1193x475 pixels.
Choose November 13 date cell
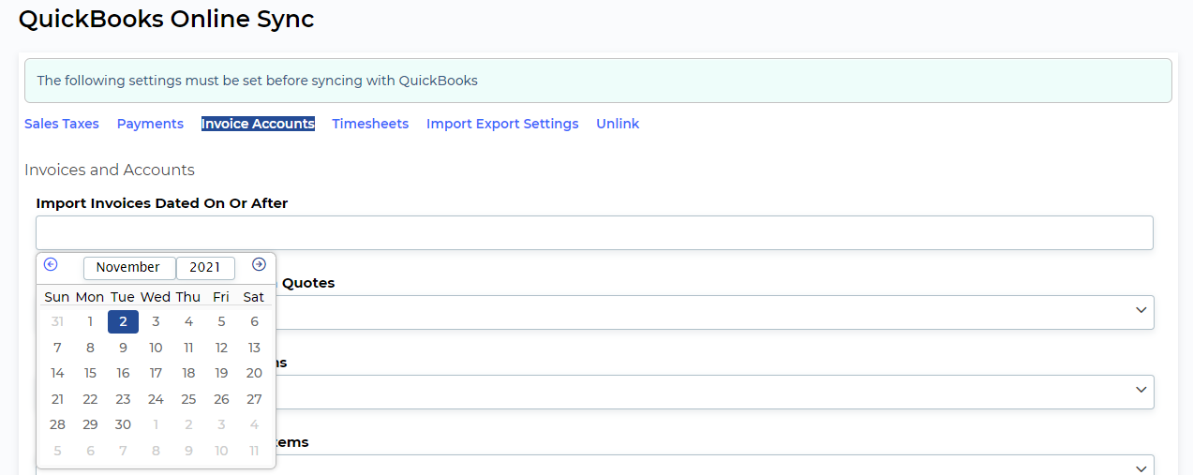254,348
